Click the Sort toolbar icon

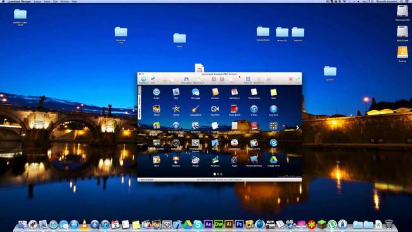tap(153, 79)
